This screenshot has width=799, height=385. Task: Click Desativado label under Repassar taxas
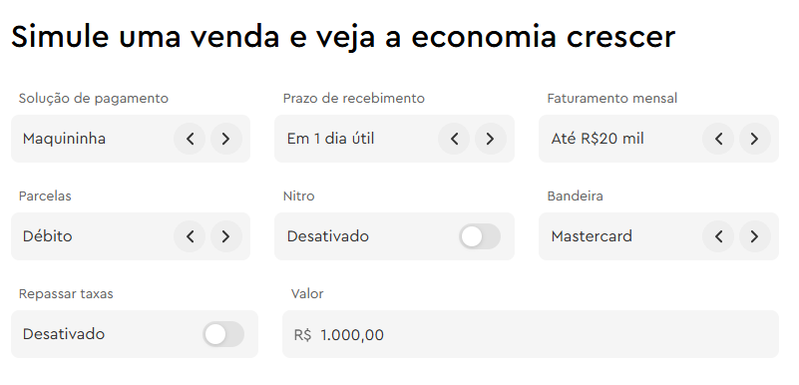point(64,334)
